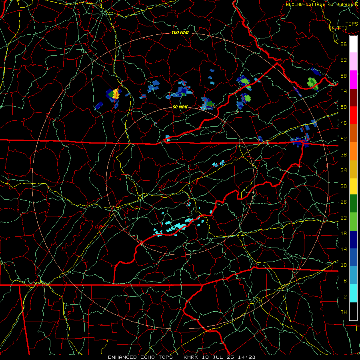This screenshot has width=360, height=360.
Task: Select the "54" legend label
Action: coord(344,91)
